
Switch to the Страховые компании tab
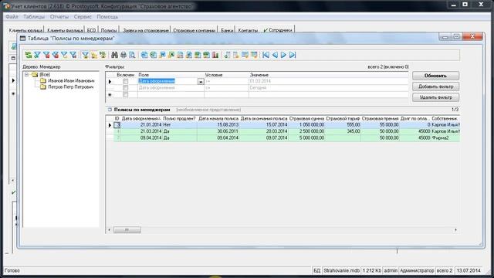[195, 30]
